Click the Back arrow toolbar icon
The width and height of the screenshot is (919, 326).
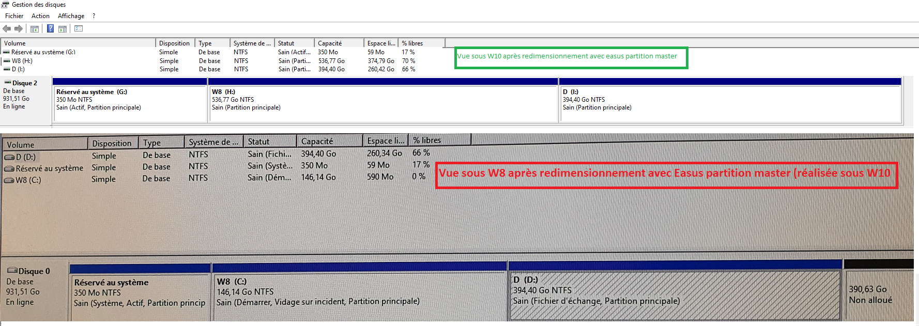[7, 29]
